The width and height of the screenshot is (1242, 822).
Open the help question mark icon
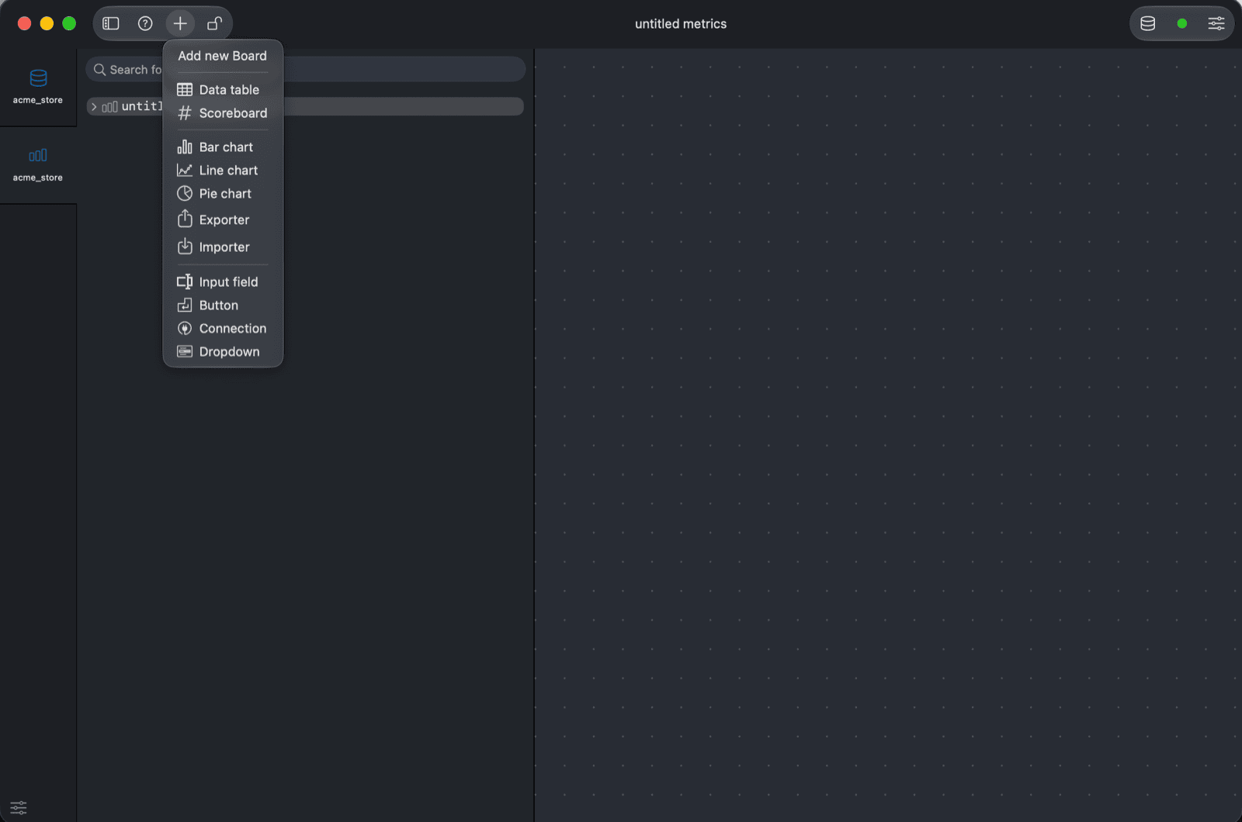[145, 23]
